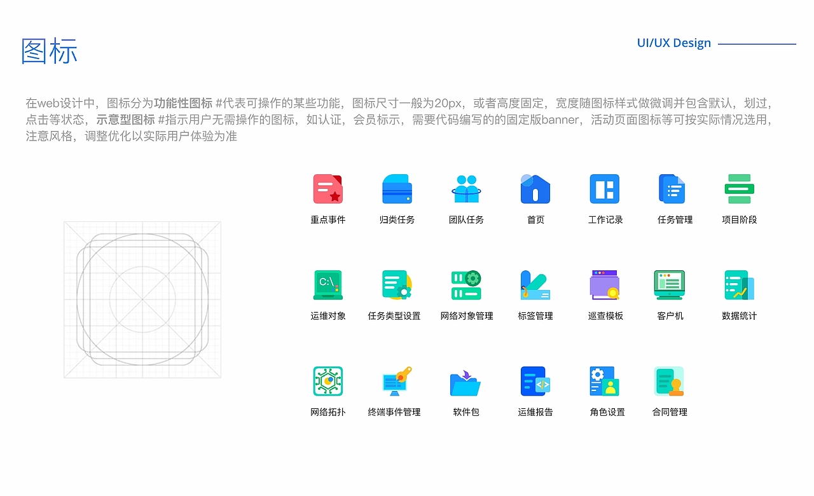The width and height of the screenshot is (814, 496).
Task: Click the 项目阶段 (Project Phases) icon
Action: point(739,189)
